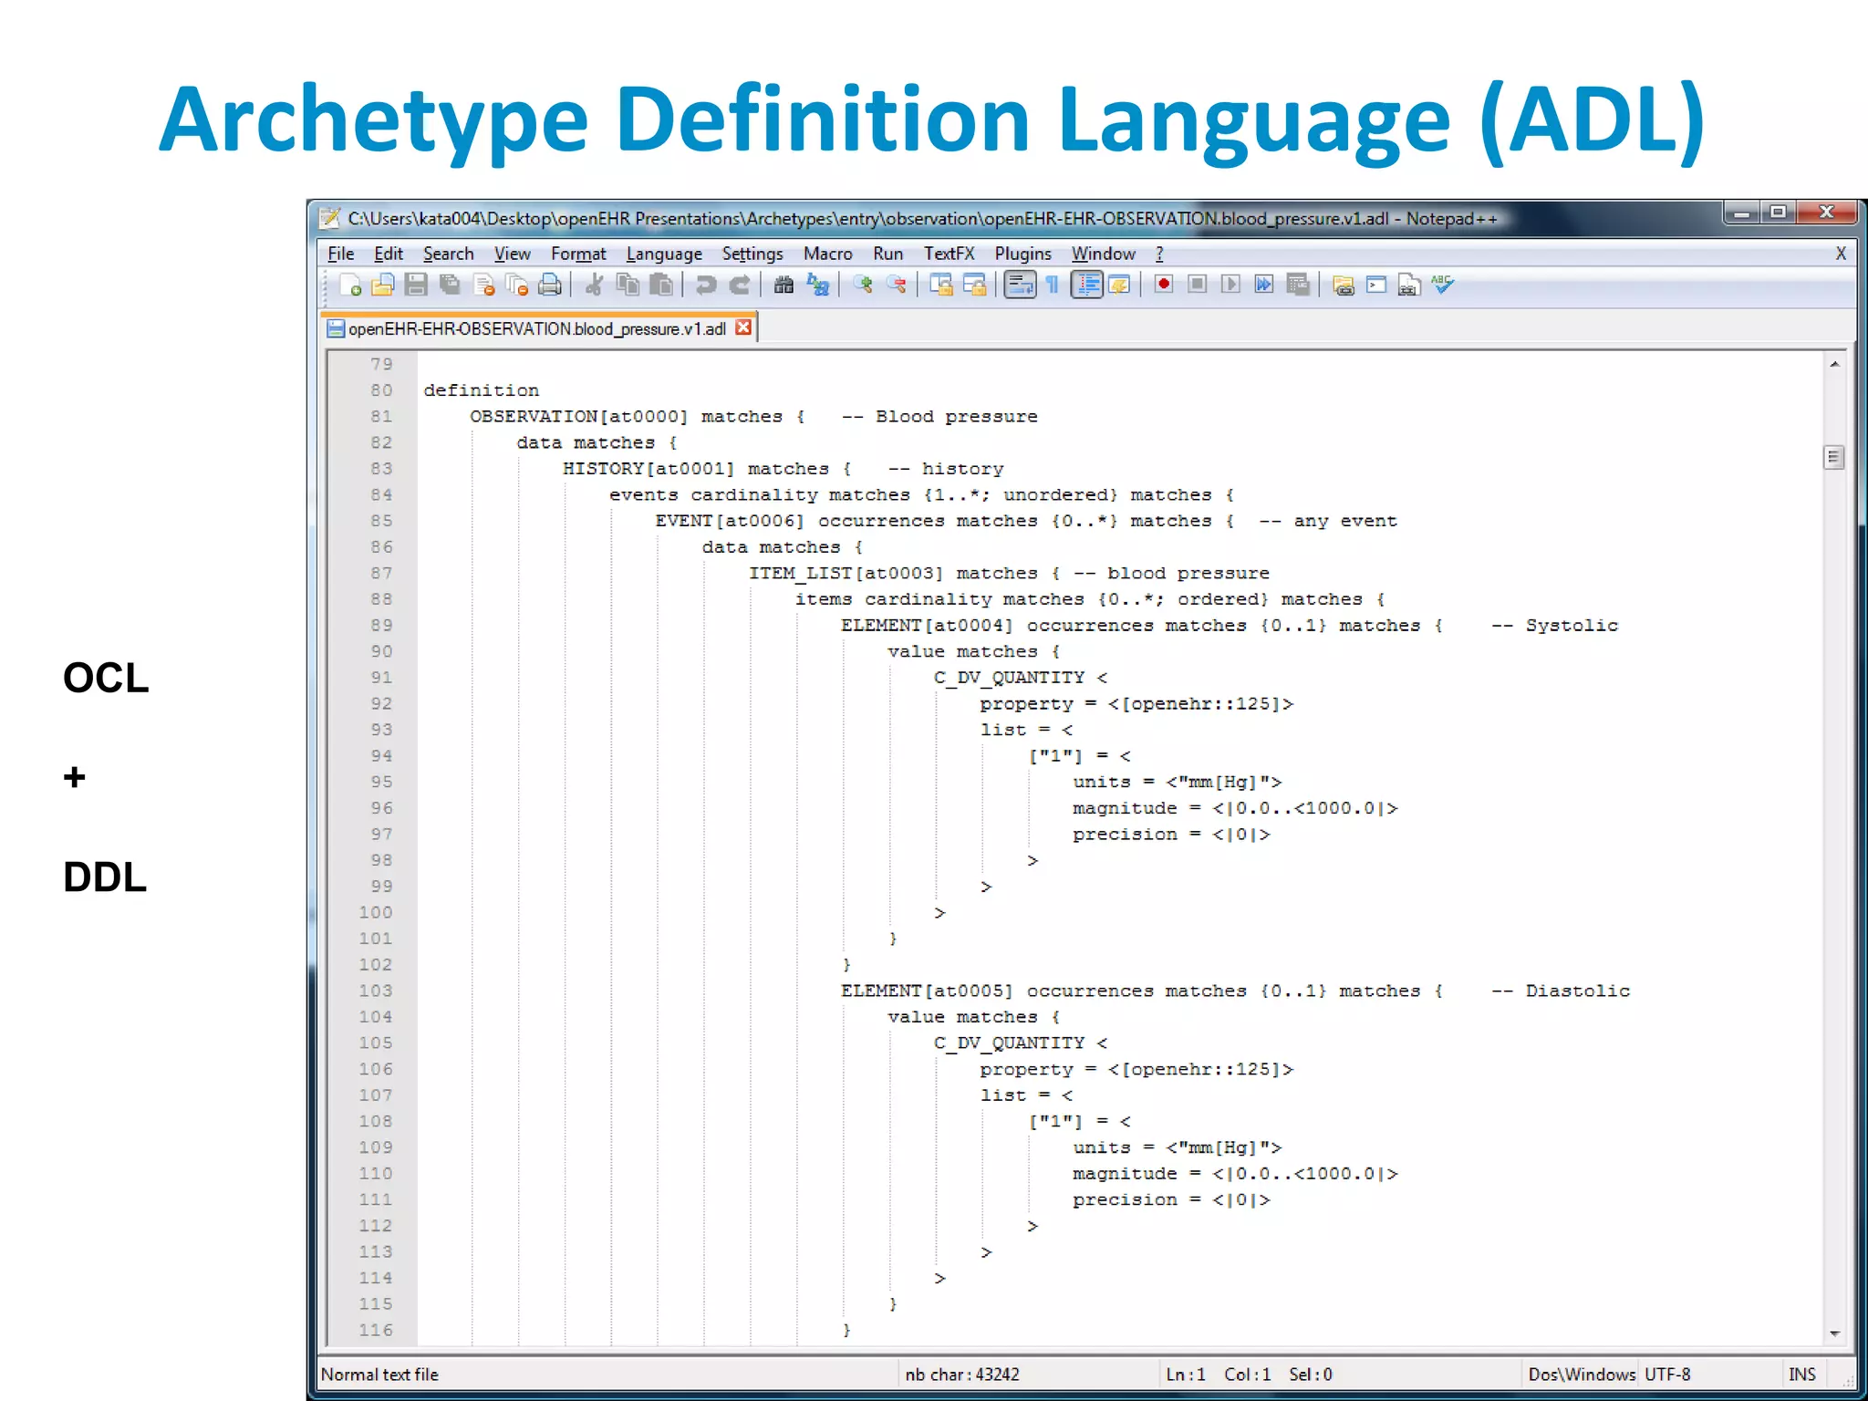Screen dimensions: 1868x1401
Task: Click the Zoom in magnifier icon
Action: click(863, 285)
